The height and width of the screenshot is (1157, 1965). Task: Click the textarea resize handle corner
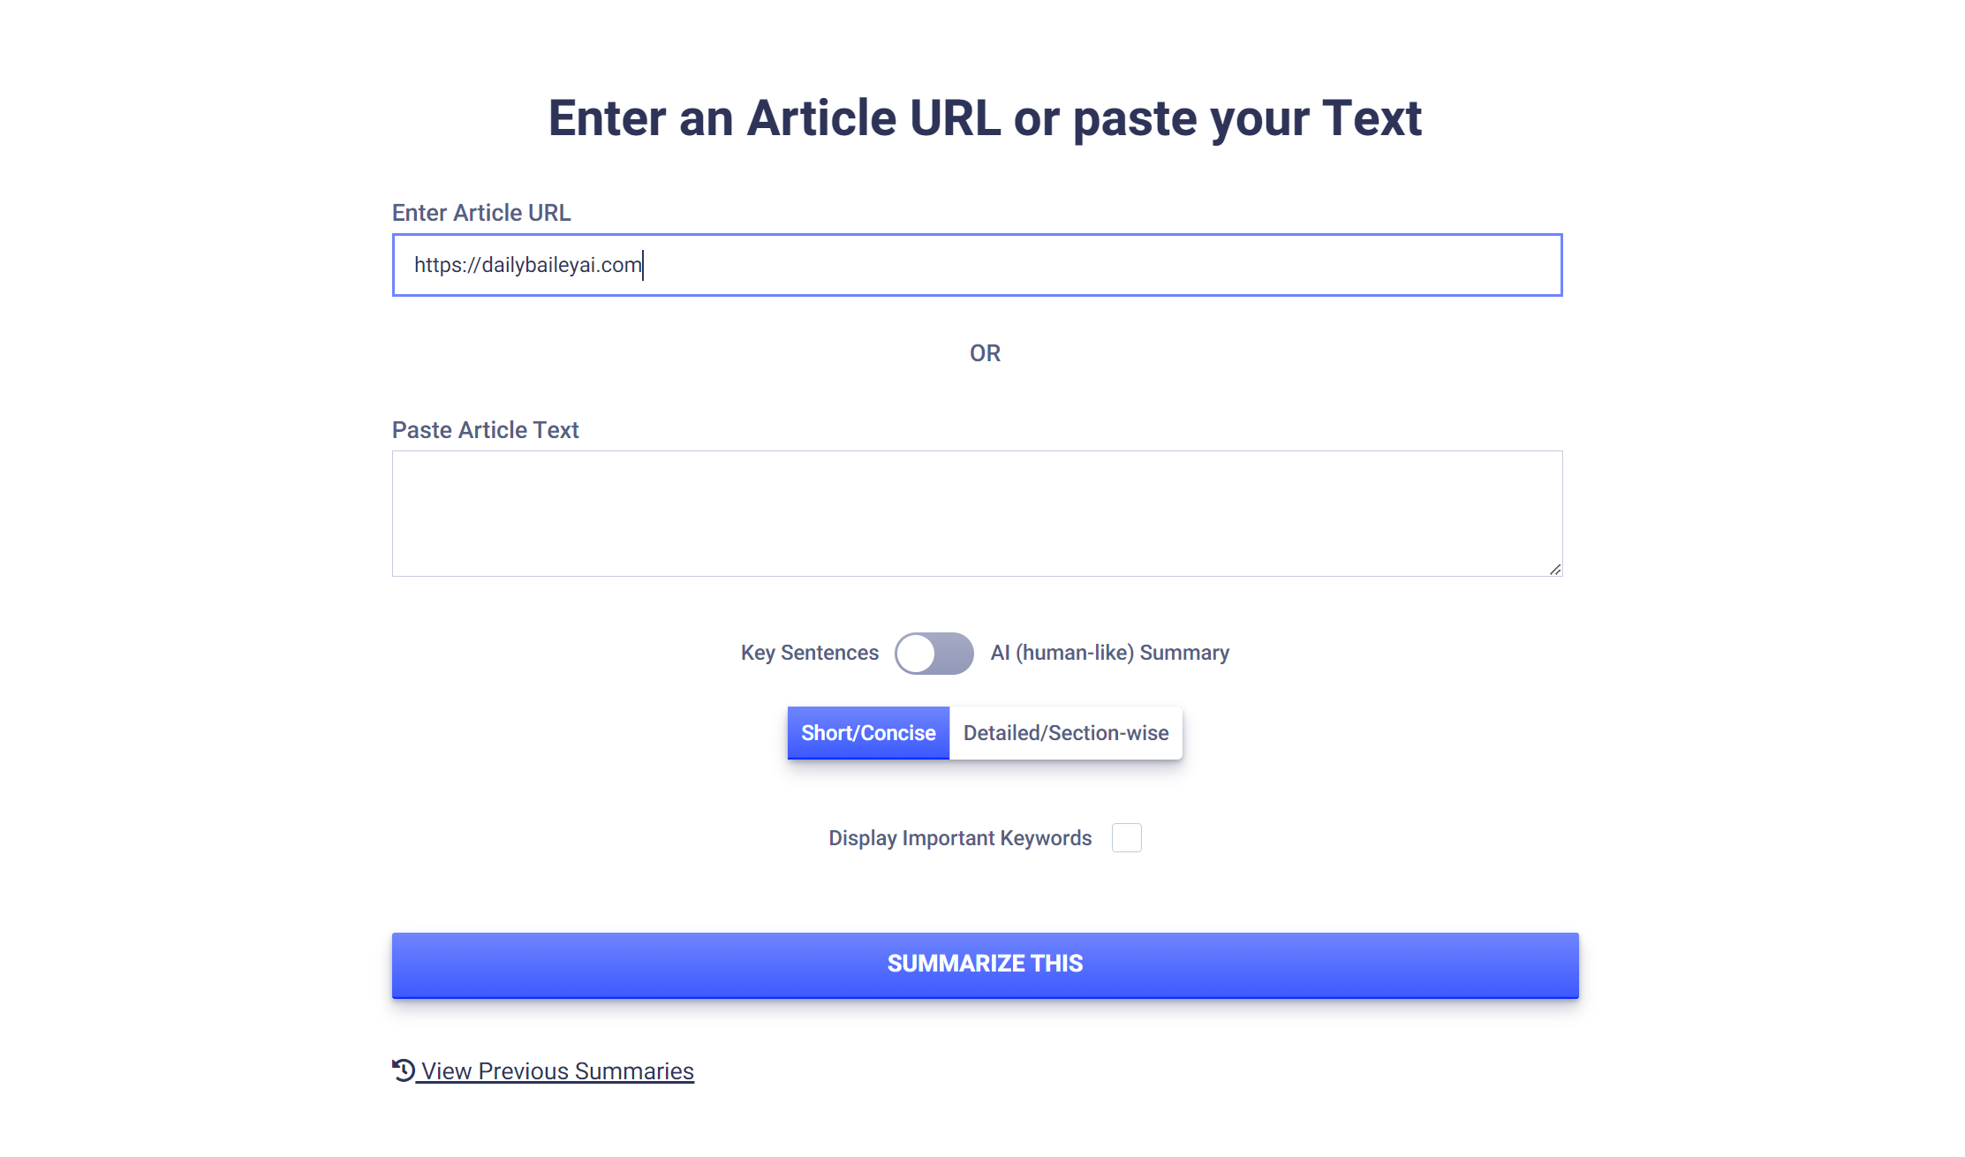click(x=1555, y=570)
